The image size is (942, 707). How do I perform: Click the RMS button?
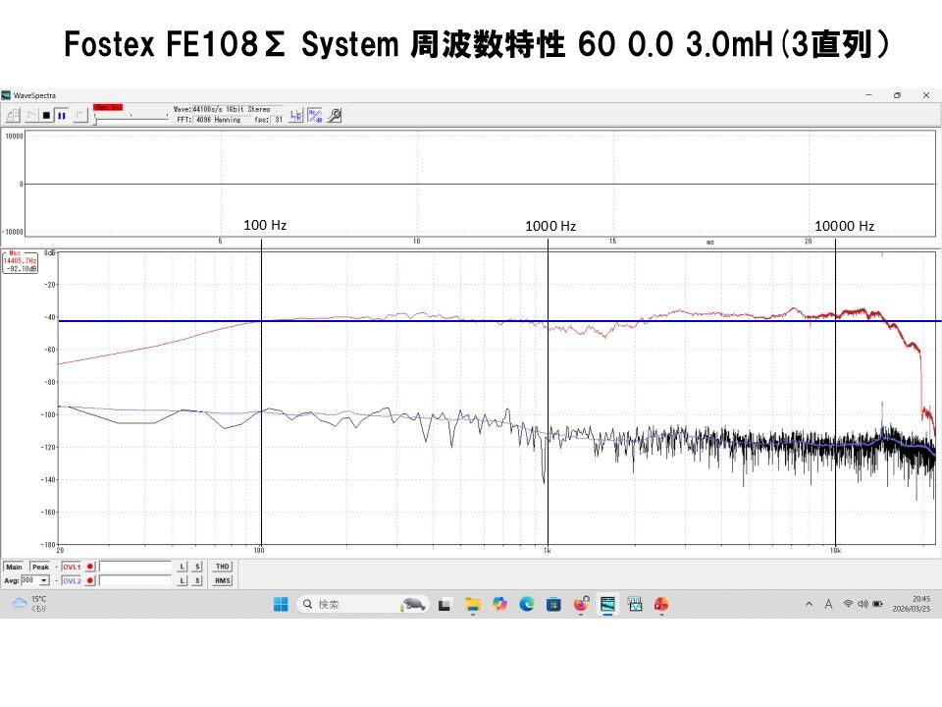(x=223, y=580)
